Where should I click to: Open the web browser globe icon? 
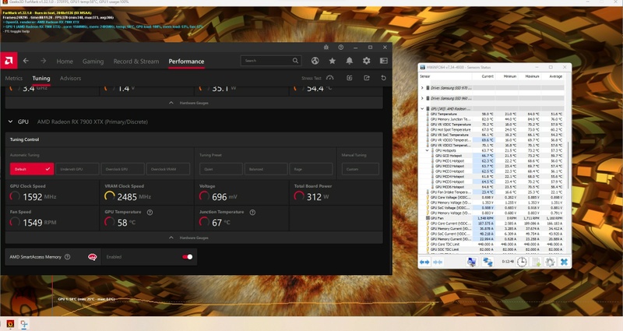(x=315, y=61)
